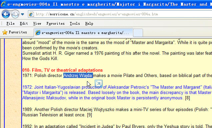This screenshot has height=128, width=212.
Task: Click the reference marker [9]
Action: tap(90, 115)
